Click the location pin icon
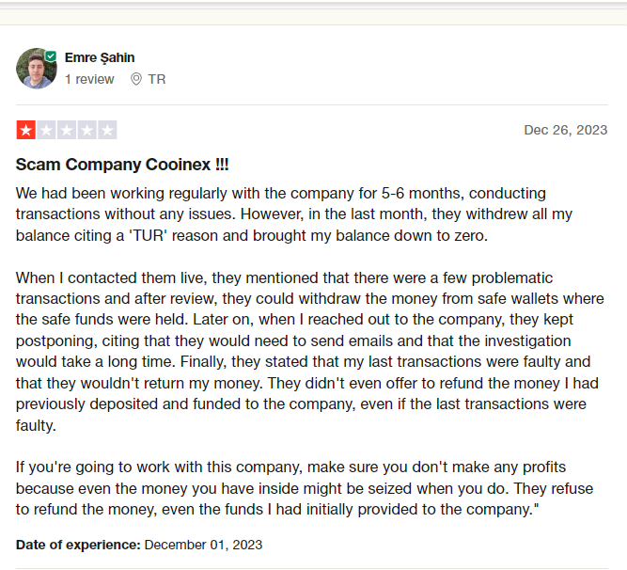Image resolution: width=627 pixels, height=570 pixels. (x=136, y=79)
